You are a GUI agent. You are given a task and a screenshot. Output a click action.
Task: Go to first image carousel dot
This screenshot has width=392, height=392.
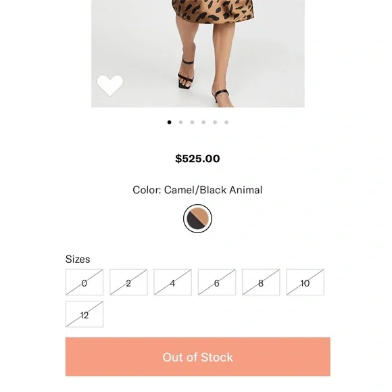(169, 122)
